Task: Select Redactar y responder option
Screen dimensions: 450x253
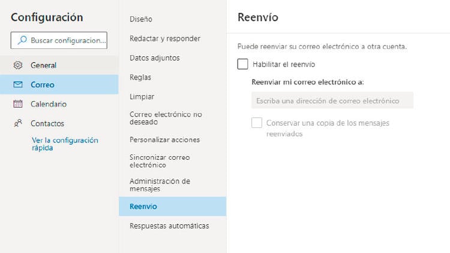Action: pyautogui.click(x=164, y=38)
